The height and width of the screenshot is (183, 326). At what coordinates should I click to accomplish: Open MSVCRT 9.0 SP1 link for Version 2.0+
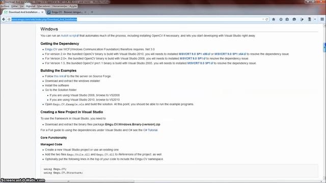coord(193,58)
